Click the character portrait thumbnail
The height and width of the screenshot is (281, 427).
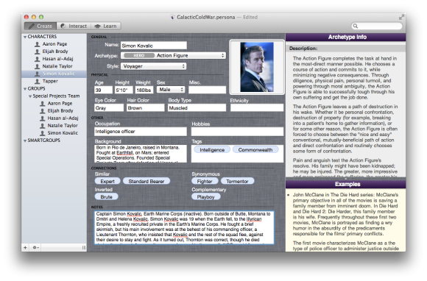pos(257,67)
